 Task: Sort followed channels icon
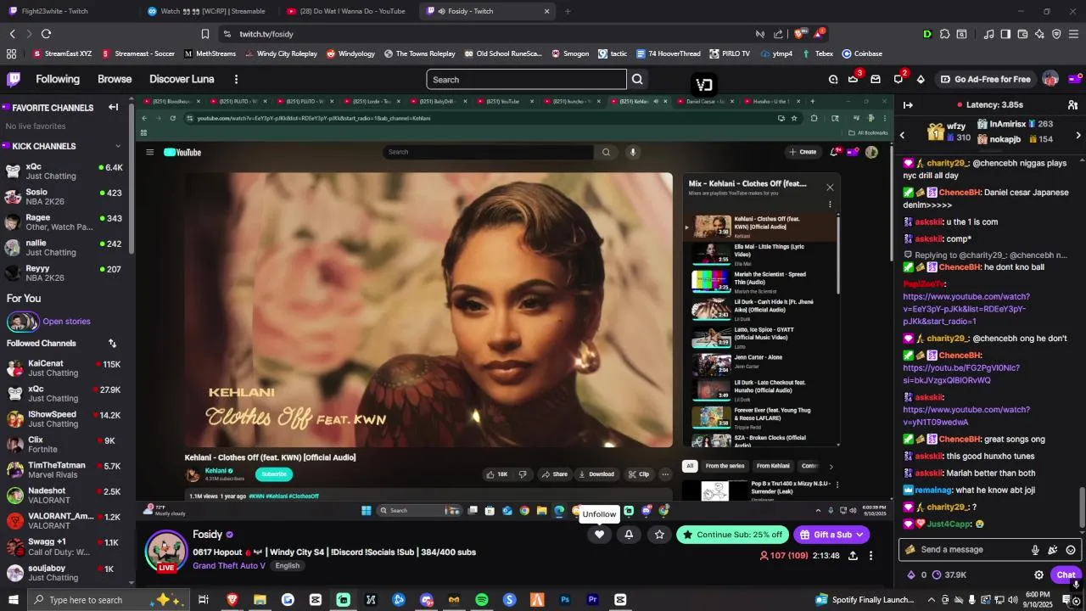(x=112, y=343)
